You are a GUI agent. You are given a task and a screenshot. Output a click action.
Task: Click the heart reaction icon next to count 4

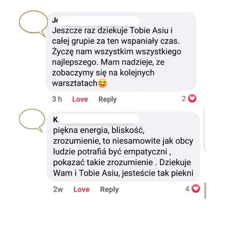(196, 189)
